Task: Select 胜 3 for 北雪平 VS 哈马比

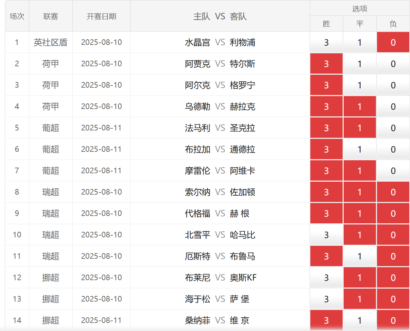Action: (x=326, y=235)
